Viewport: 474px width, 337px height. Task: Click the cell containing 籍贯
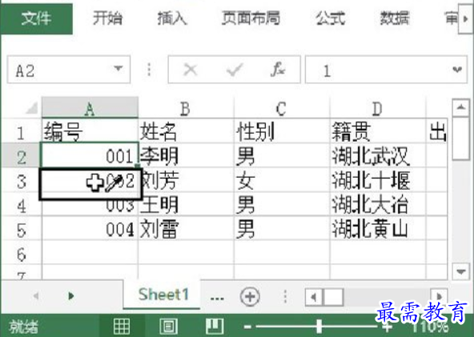point(378,130)
